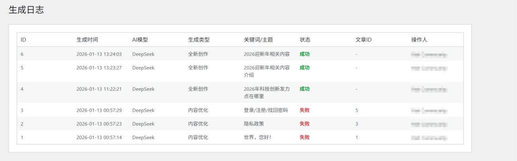Click the keyword 2026年科技创新发力点在哪里
The height and width of the screenshot is (161, 517).
266,92
